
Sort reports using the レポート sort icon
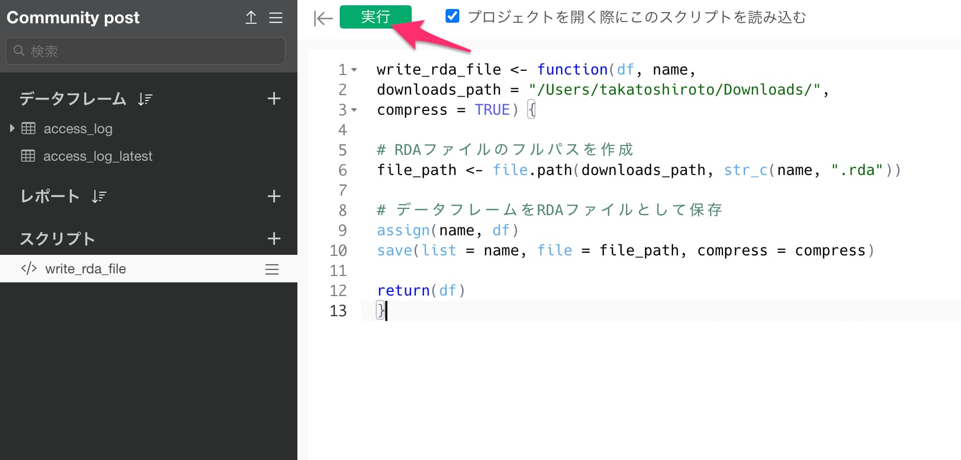pyautogui.click(x=99, y=197)
